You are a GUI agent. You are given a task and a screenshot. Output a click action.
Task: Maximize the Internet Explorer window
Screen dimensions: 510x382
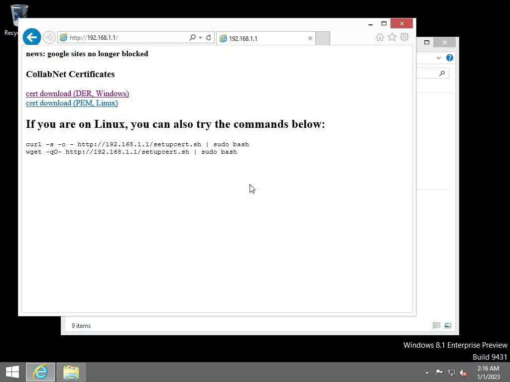[x=384, y=24]
